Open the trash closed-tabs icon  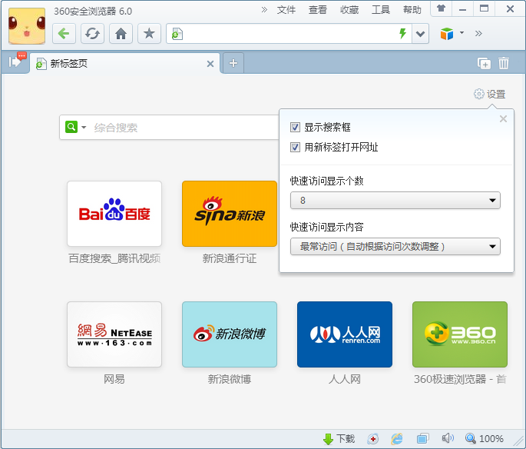(504, 63)
